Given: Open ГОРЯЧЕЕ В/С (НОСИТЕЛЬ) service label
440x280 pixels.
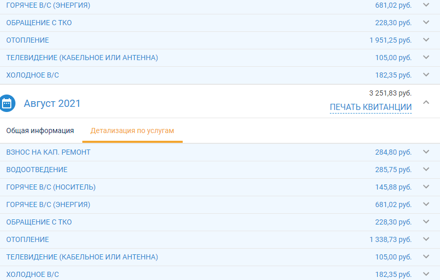Looking at the screenshot, I should (x=51, y=187).
